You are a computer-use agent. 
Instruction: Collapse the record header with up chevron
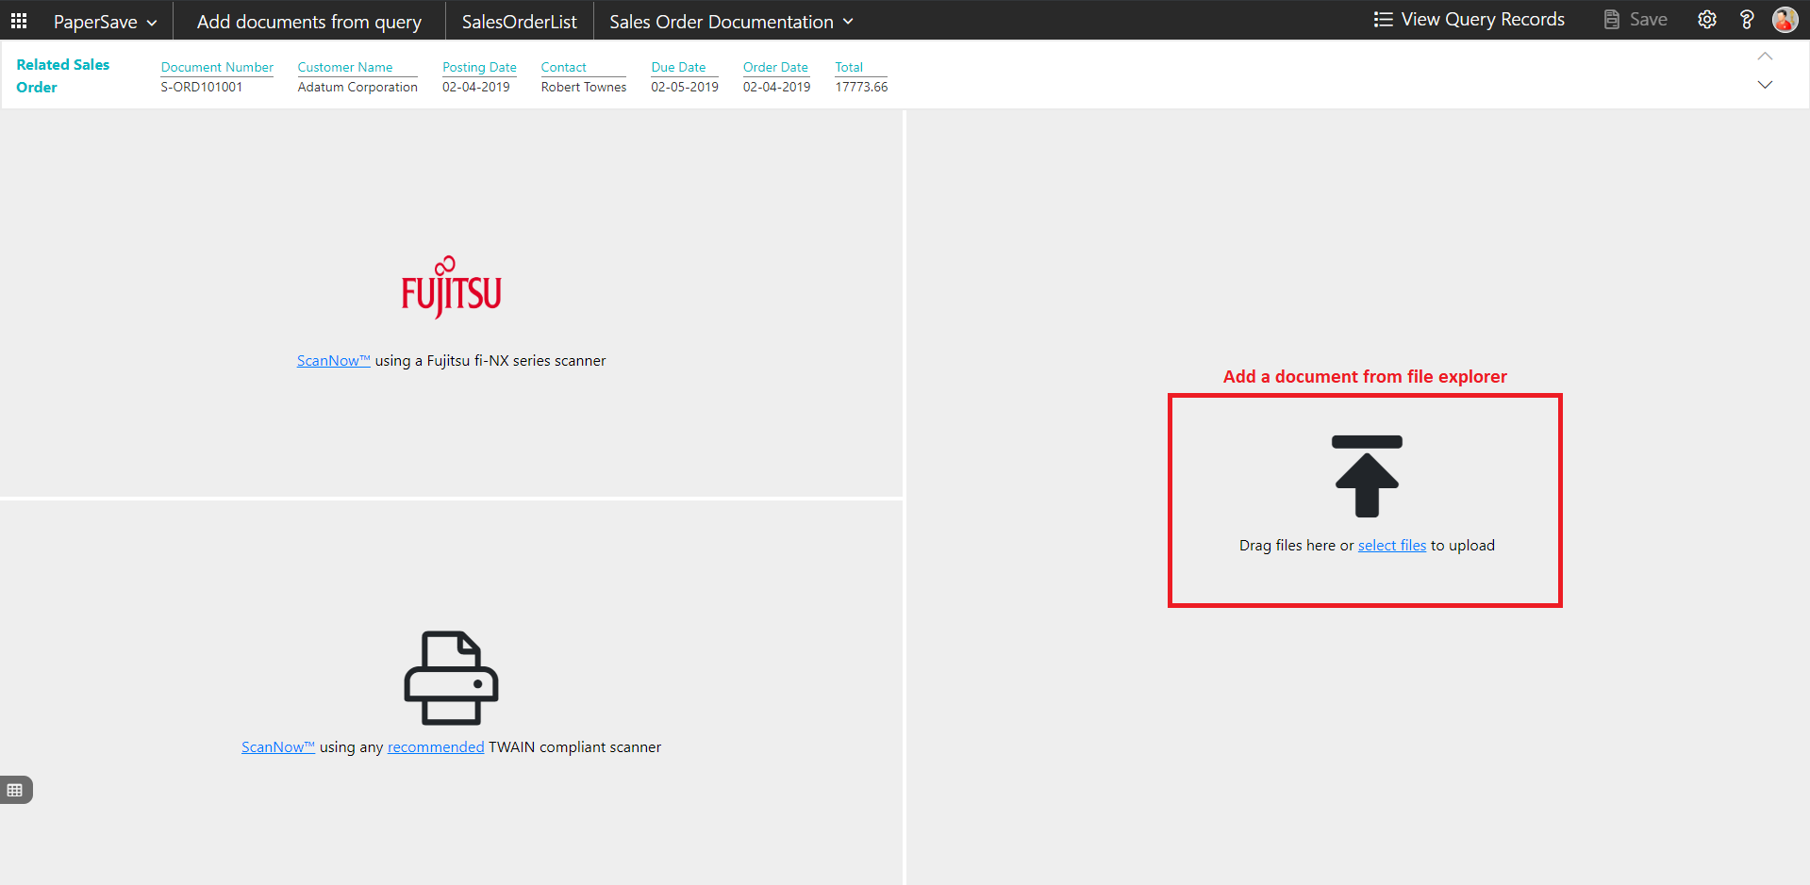click(1765, 57)
